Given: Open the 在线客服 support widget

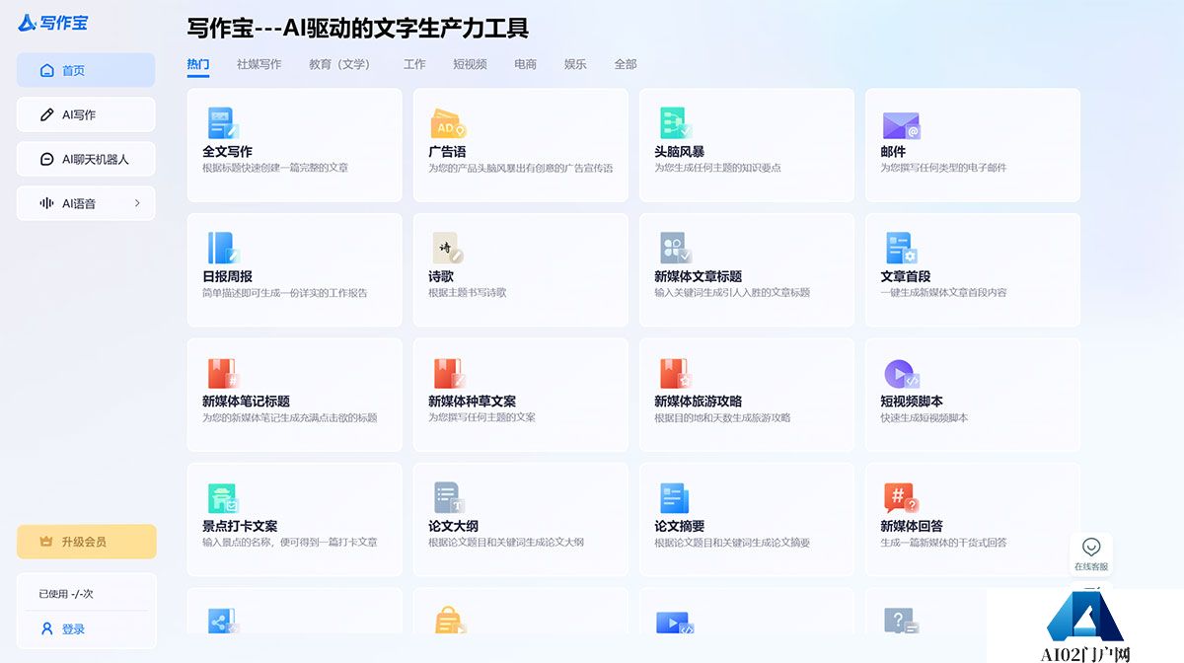Looking at the screenshot, I should point(1091,554).
